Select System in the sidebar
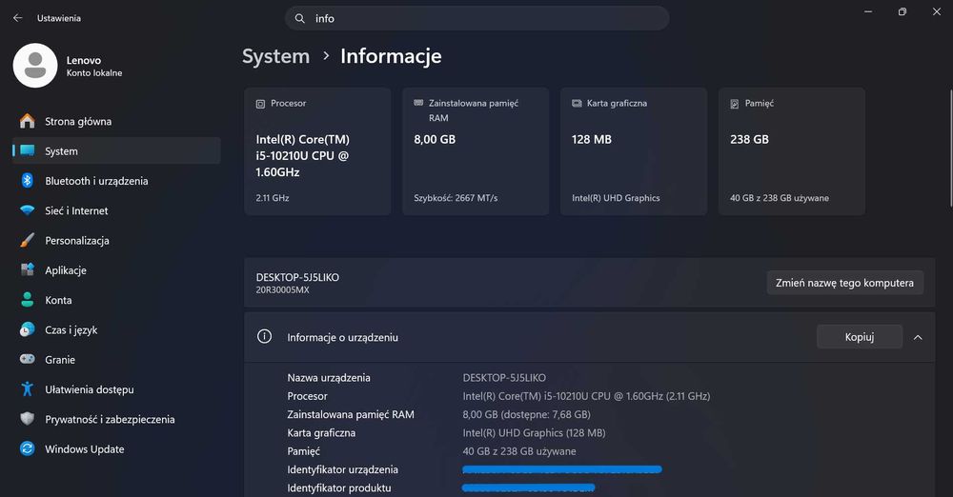Image resolution: width=953 pixels, height=497 pixels. click(116, 150)
